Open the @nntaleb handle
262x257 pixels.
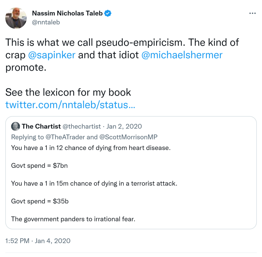(x=46, y=22)
